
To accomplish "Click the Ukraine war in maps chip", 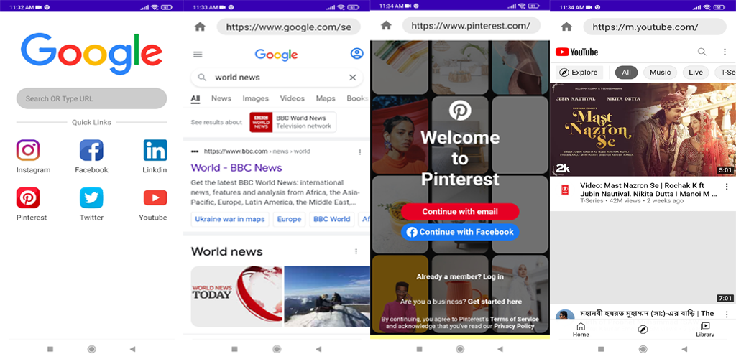I will (x=229, y=219).
